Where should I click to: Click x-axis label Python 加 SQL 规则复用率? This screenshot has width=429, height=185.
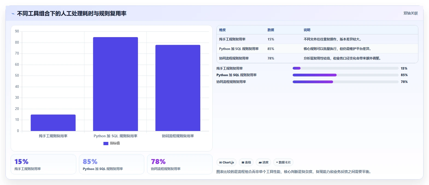point(115,136)
